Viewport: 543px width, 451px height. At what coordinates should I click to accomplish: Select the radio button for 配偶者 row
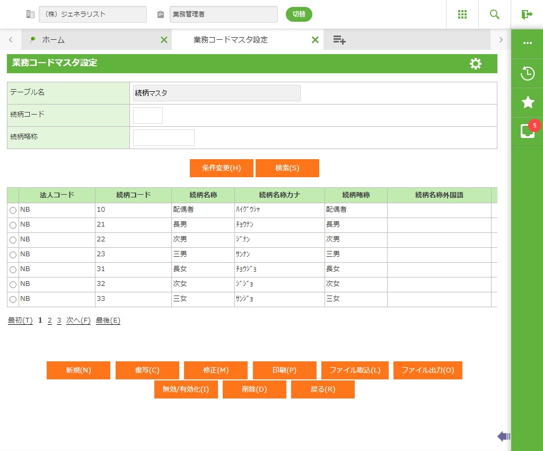point(13,211)
